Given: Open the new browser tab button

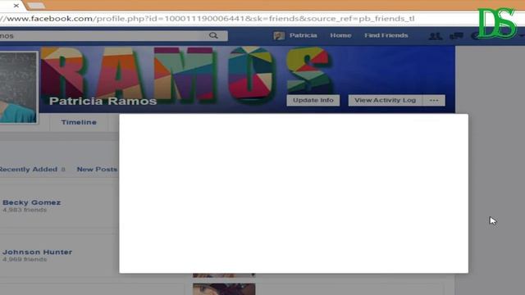Looking at the screenshot, I should click(35, 6).
